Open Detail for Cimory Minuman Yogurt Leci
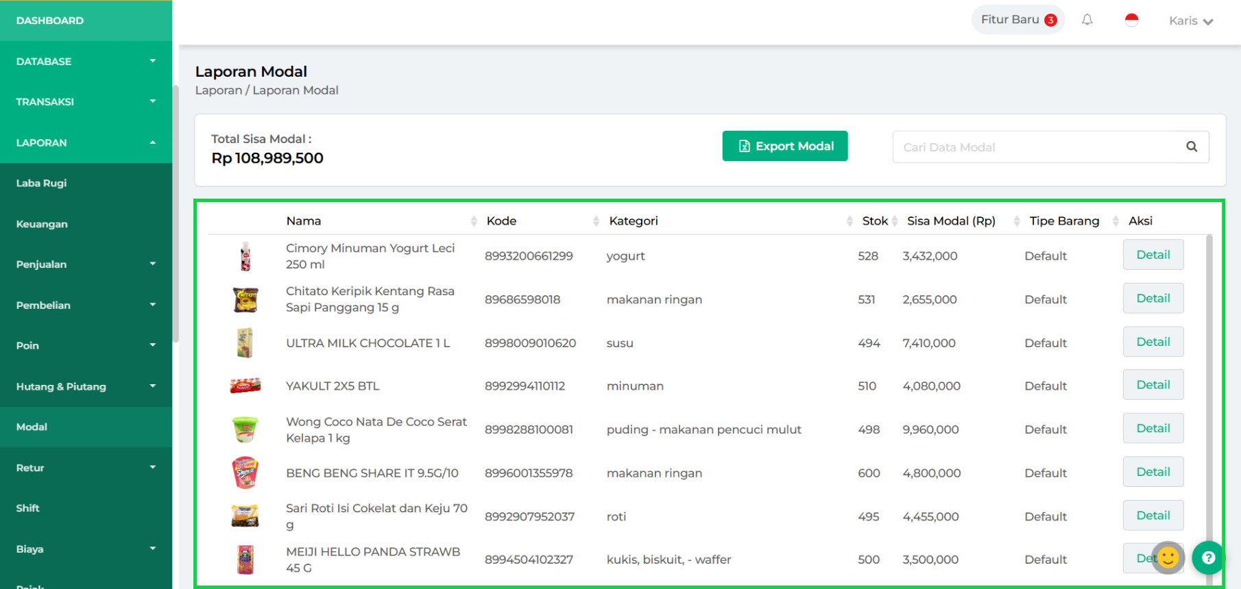This screenshot has height=589, width=1241. (x=1153, y=255)
